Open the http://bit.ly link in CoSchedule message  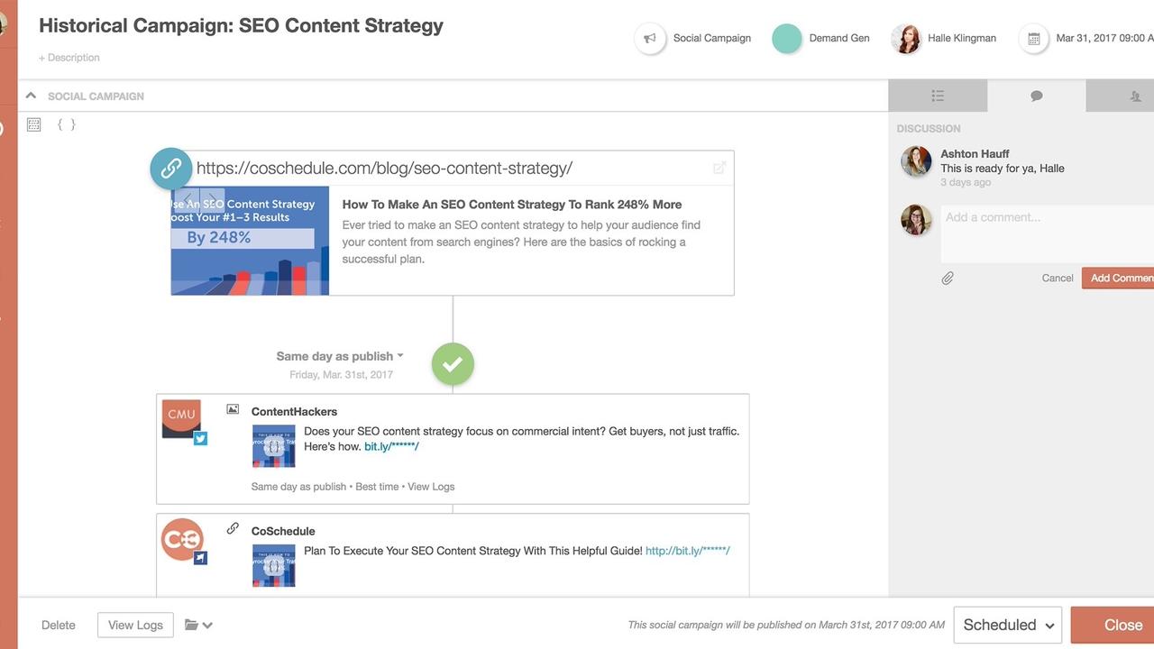[x=688, y=551]
